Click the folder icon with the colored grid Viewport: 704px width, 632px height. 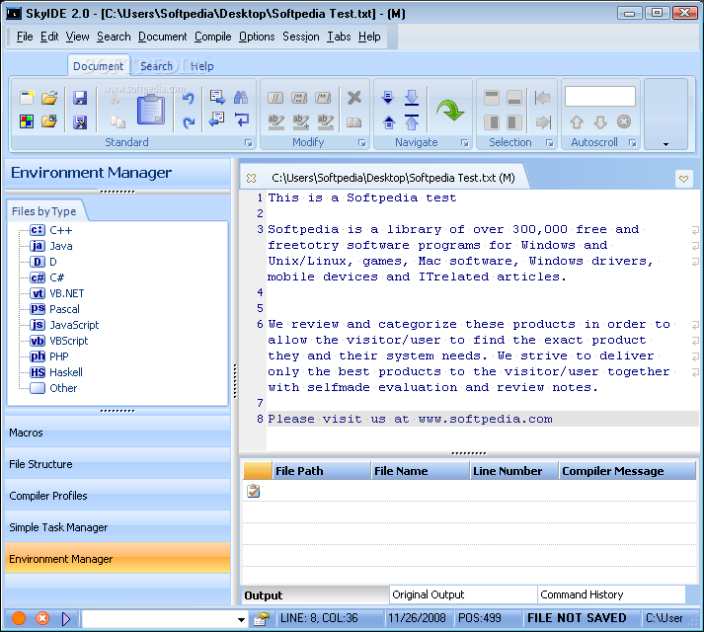pyautogui.click(x=49, y=121)
